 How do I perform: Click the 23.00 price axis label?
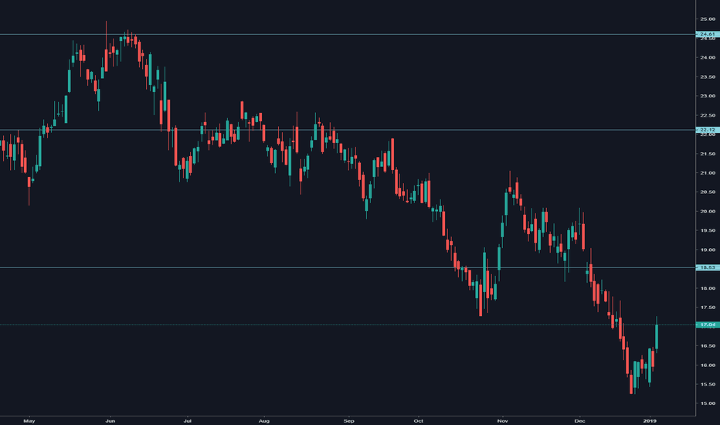708,96
